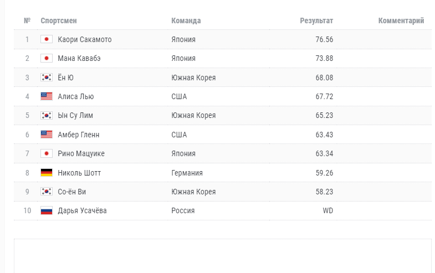The height and width of the screenshot is (273, 435).
Task: Click the Комментарий column header
Action: coord(401,20)
